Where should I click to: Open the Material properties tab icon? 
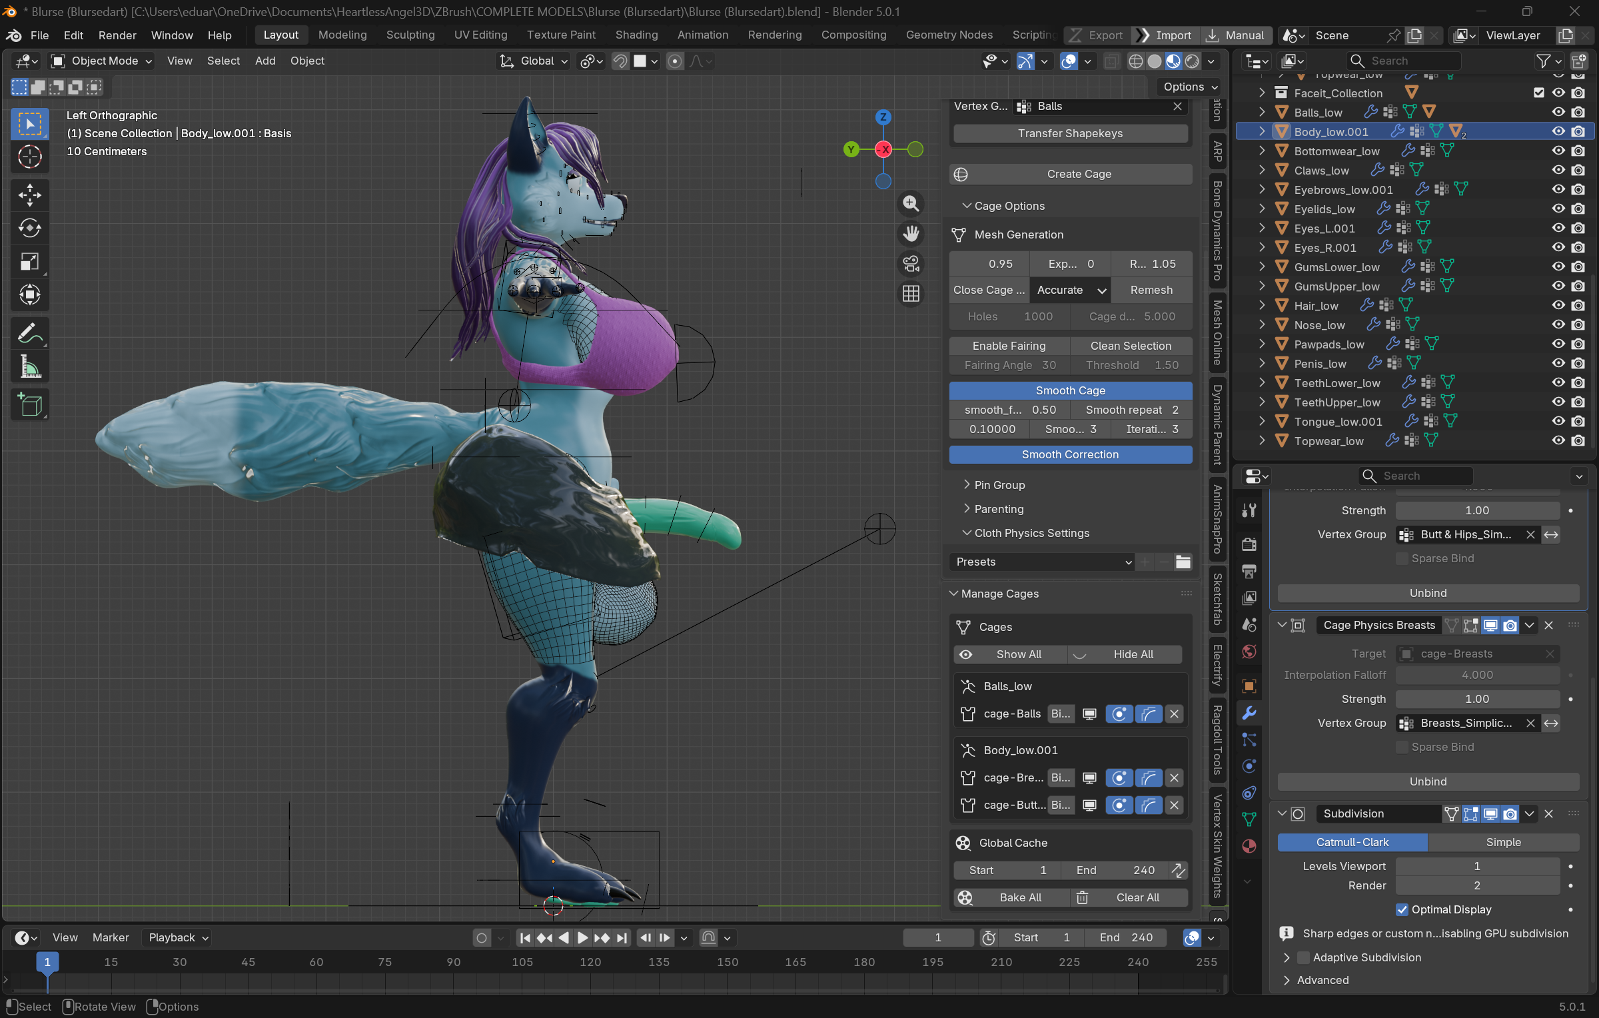tap(1249, 846)
